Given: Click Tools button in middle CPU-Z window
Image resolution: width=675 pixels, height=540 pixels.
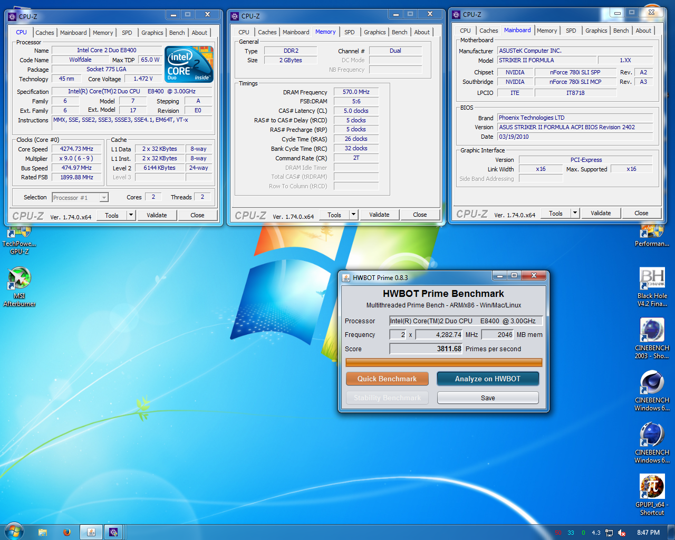Looking at the screenshot, I should 334,215.
